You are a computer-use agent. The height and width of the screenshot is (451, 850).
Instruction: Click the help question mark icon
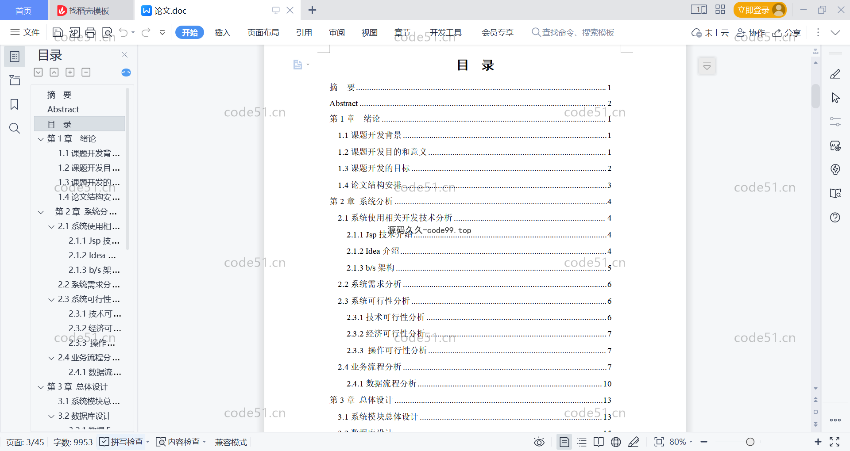point(835,217)
